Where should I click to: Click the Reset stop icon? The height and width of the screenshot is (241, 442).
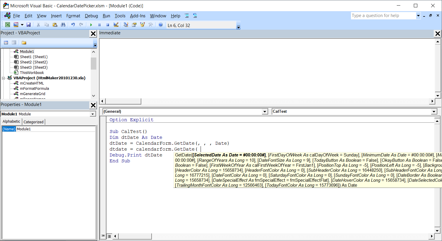(107, 25)
